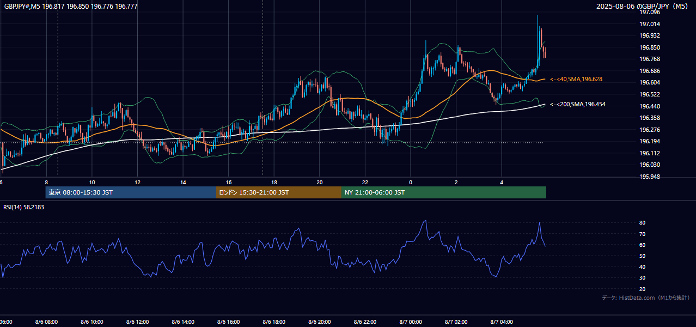Image resolution: width=696 pixels, height=327 pixels.
Task: Click price axis value 196.768
Action: click(x=650, y=59)
